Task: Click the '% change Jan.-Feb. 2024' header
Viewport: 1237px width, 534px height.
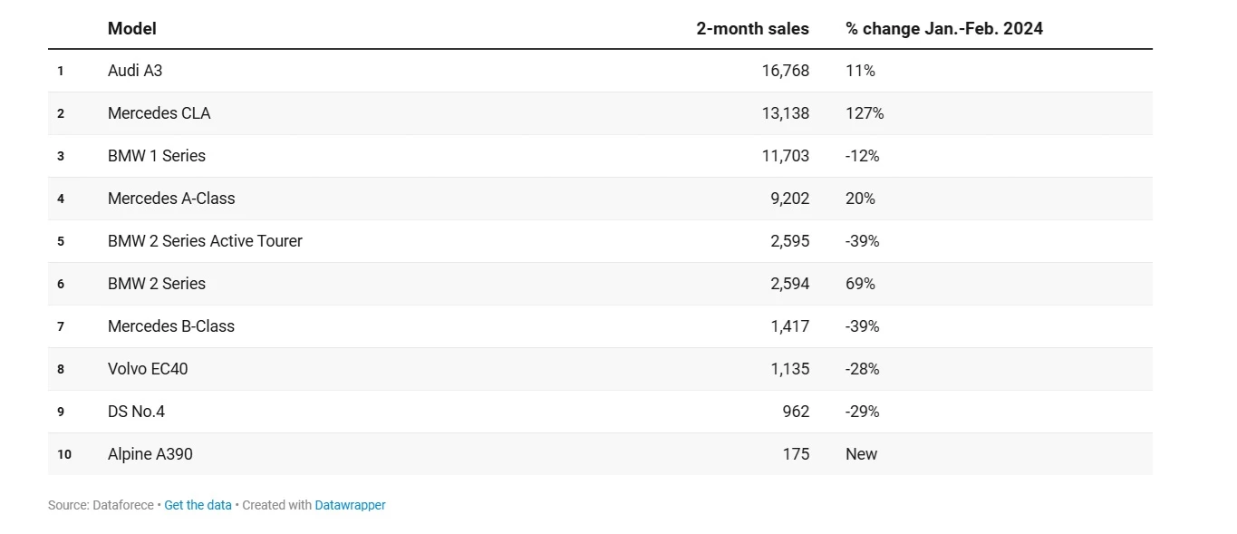Action: pos(943,28)
